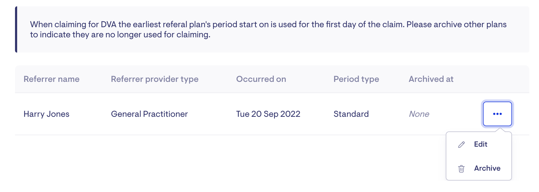Screen dimensions: 539x192
Task: Click the General Practitioner cell
Action: (x=149, y=114)
